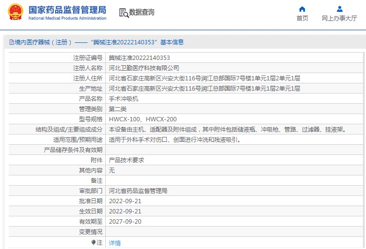Screen dimensions: 366x249
Task: Select registration number 冀械注准20222140353 in table
Action: pyautogui.click(x=139, y=58)
